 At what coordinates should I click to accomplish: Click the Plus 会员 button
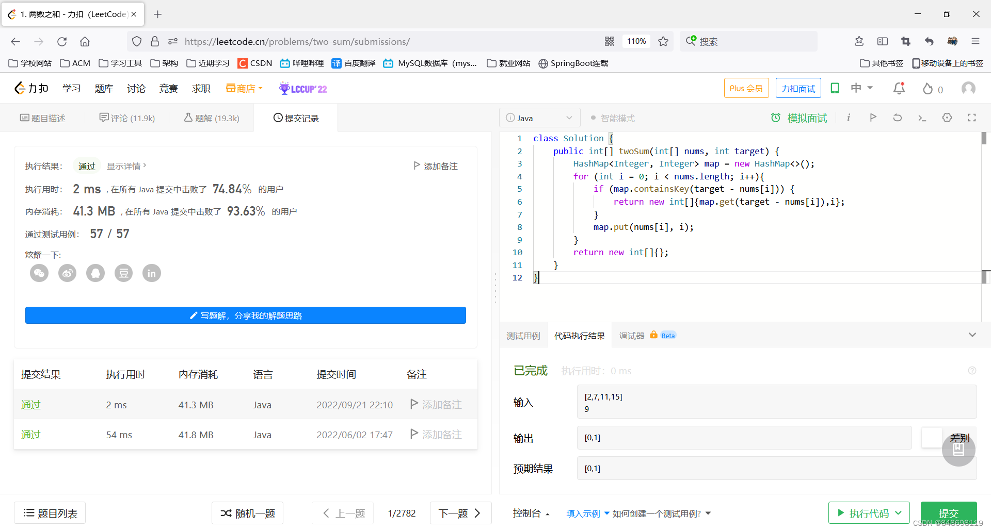coord(746,88)
